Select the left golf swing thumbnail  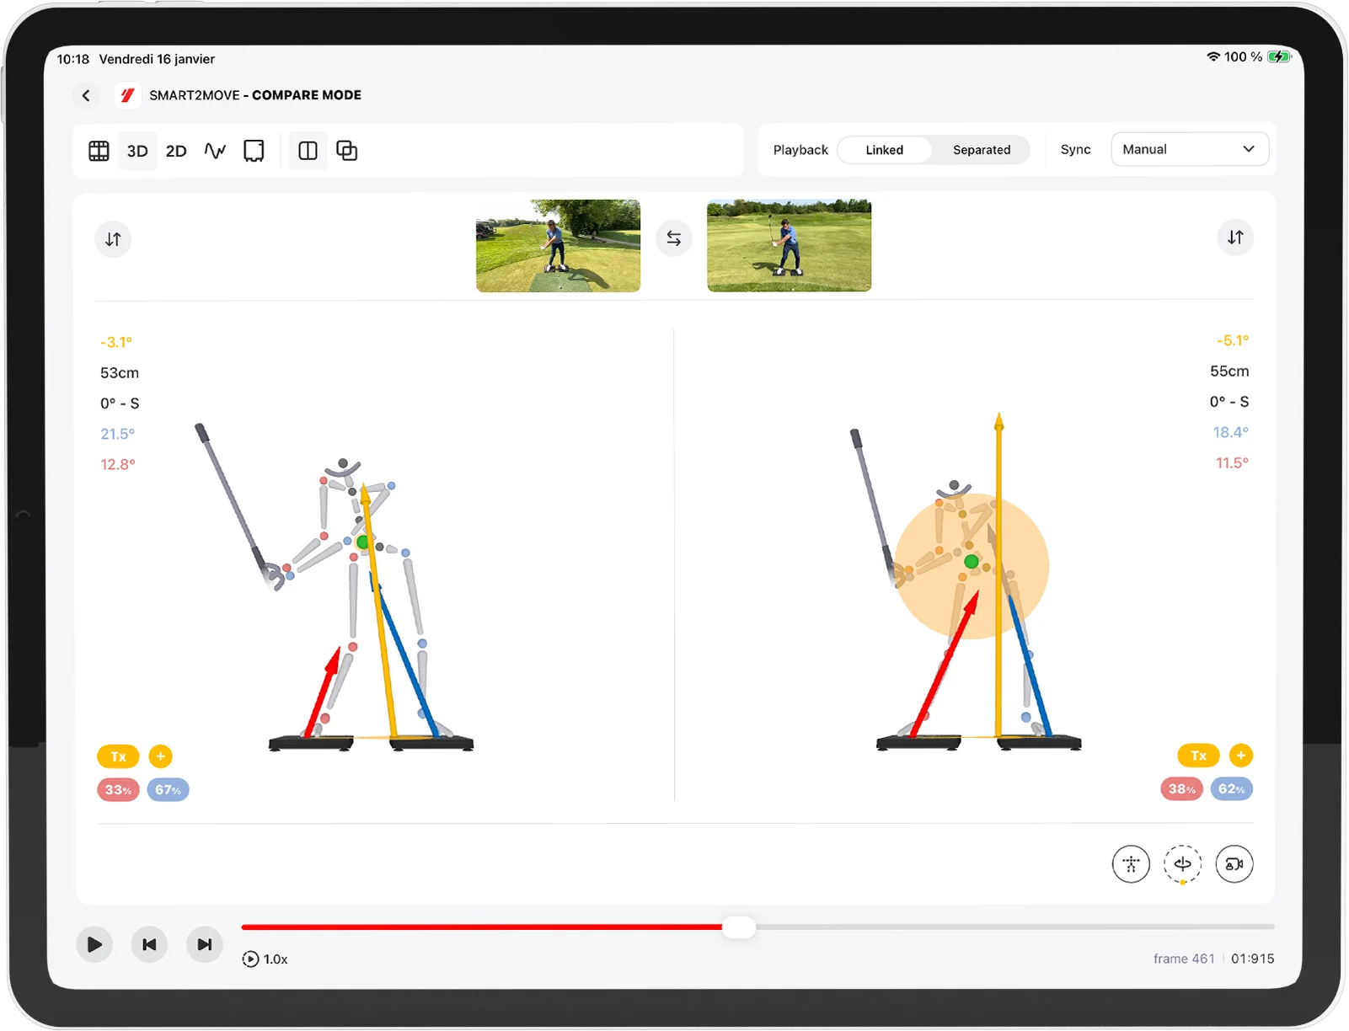point(558,245)
